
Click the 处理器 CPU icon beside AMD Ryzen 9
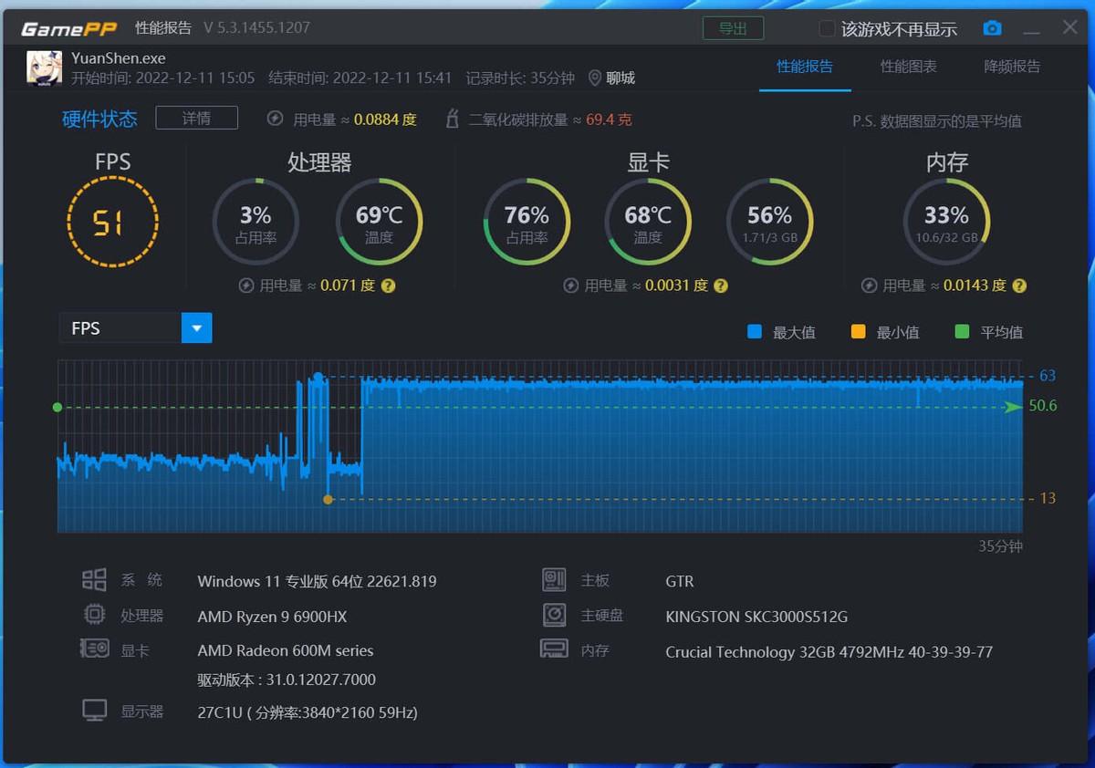[93, 615]
